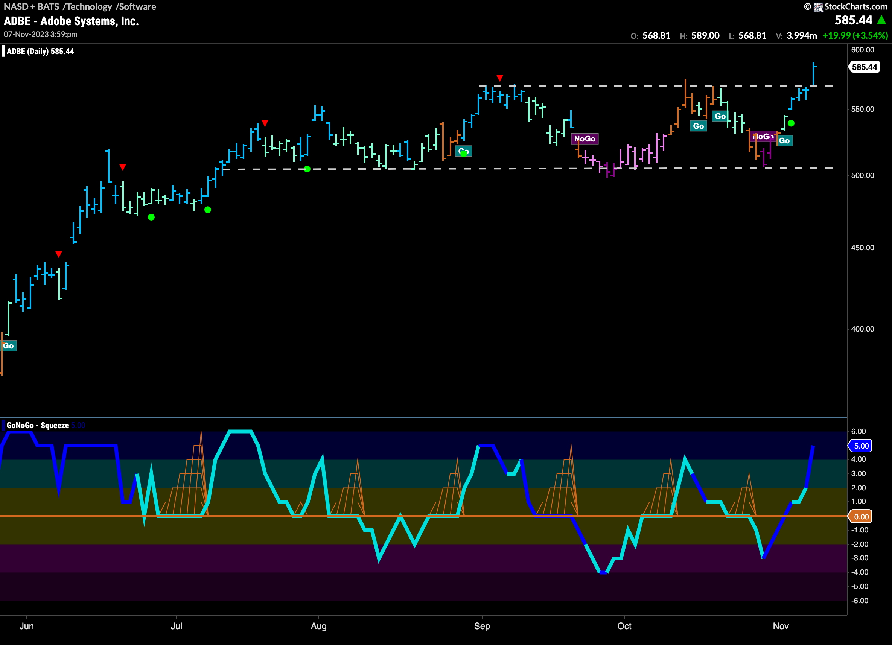Click the green dot beside November Go flag
This screenshot has height=645, width=892.
click(x=791, y=123)
